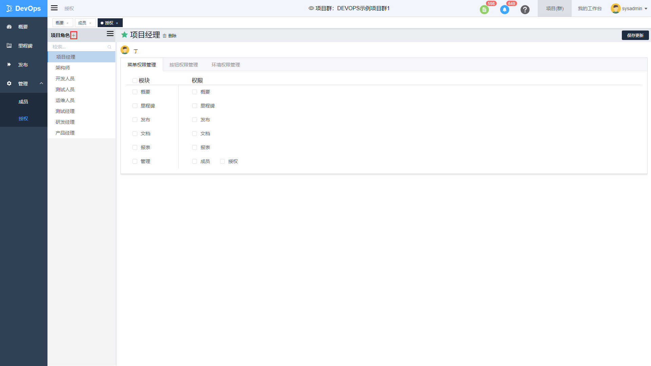
Task: Select the 测试人员 role
Action: coord(81,89)
